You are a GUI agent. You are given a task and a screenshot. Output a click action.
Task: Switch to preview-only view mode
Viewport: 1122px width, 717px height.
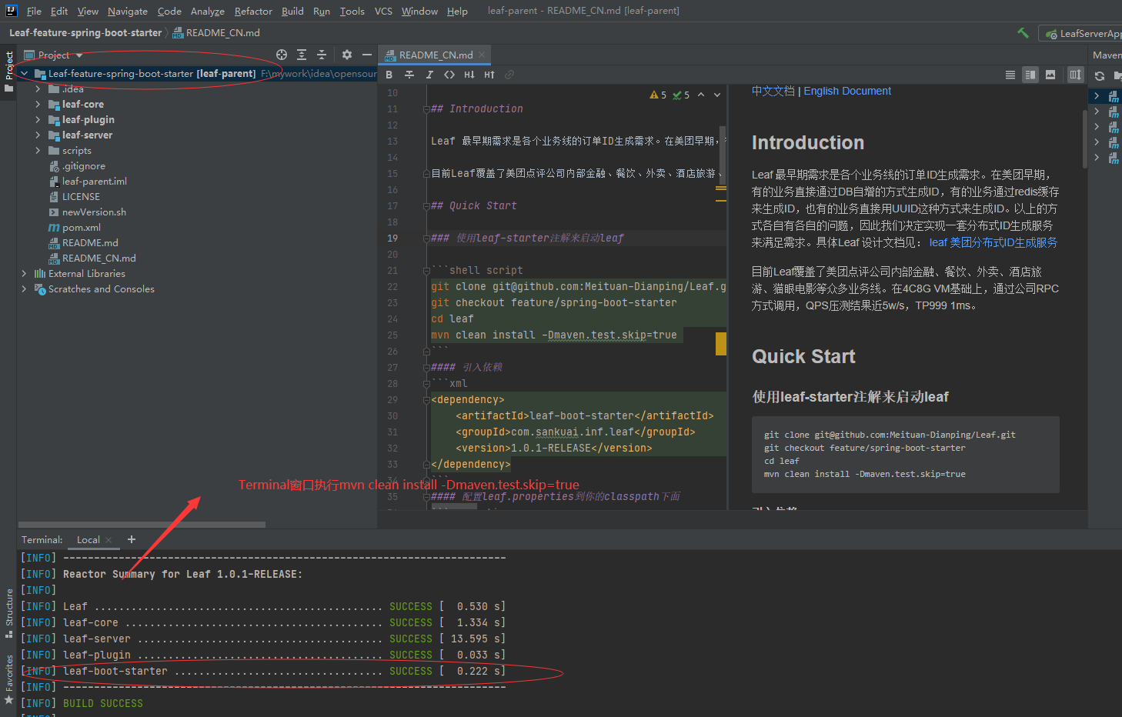click(1050, 75)
